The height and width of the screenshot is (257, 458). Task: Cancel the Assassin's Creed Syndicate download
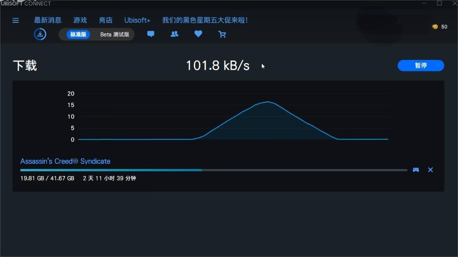click(x=430, y=170)
